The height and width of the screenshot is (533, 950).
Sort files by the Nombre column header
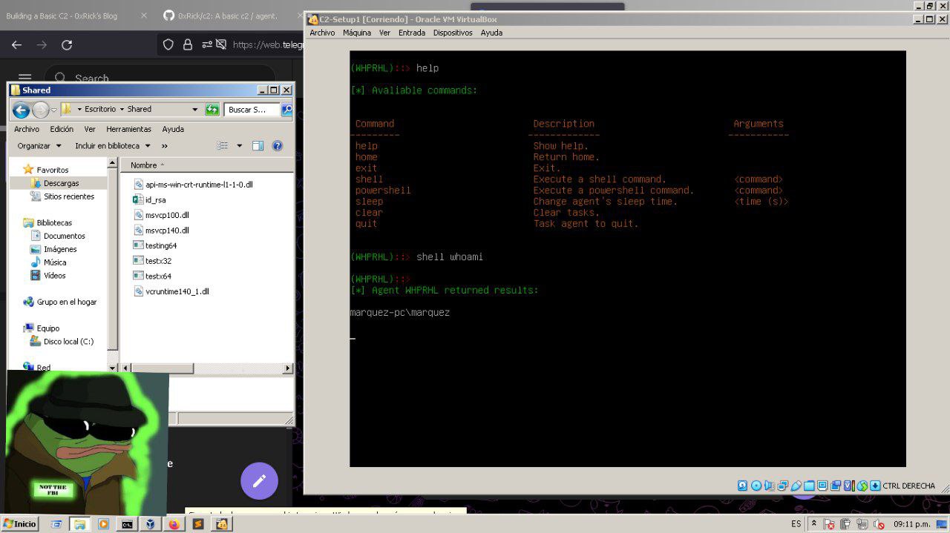coord(206,165)
